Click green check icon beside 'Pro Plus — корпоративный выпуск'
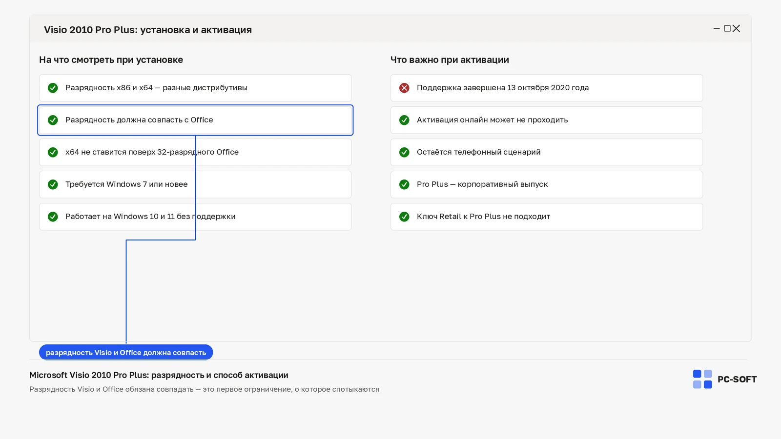Viewport: 781px width, 439px height. 404,184
